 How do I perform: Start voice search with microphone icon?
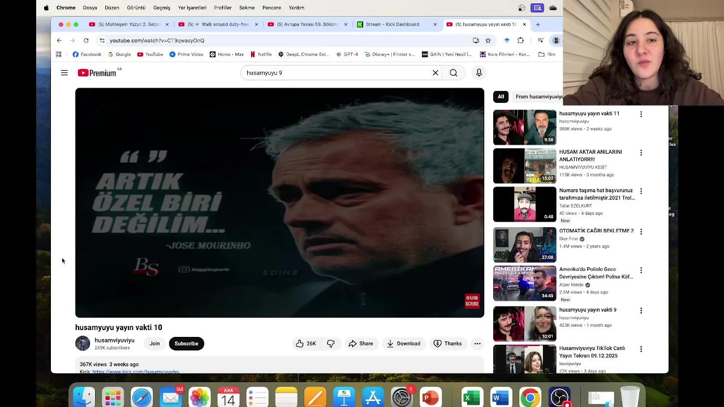point(479,73)
